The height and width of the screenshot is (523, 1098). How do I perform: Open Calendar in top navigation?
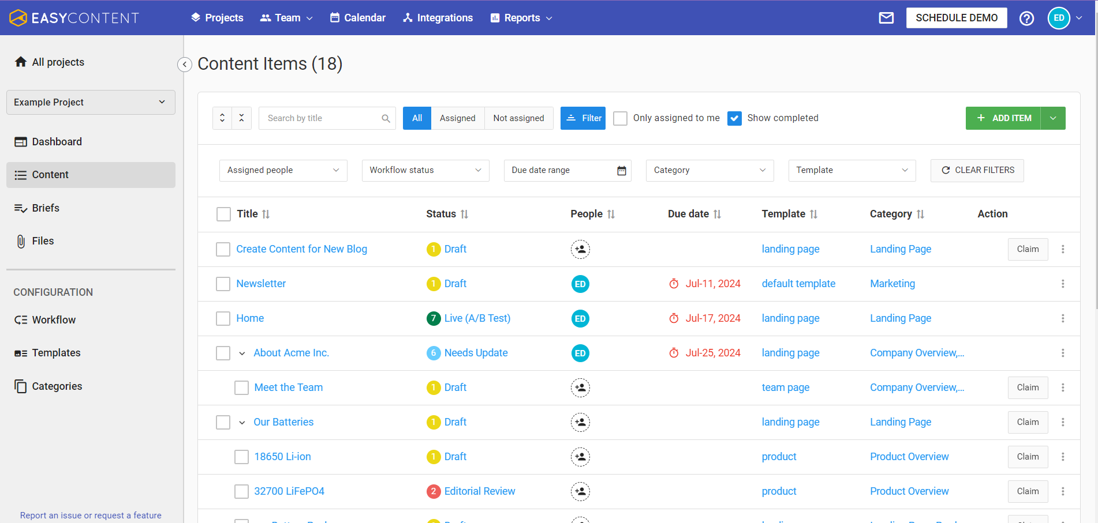[x=357, y=18]
